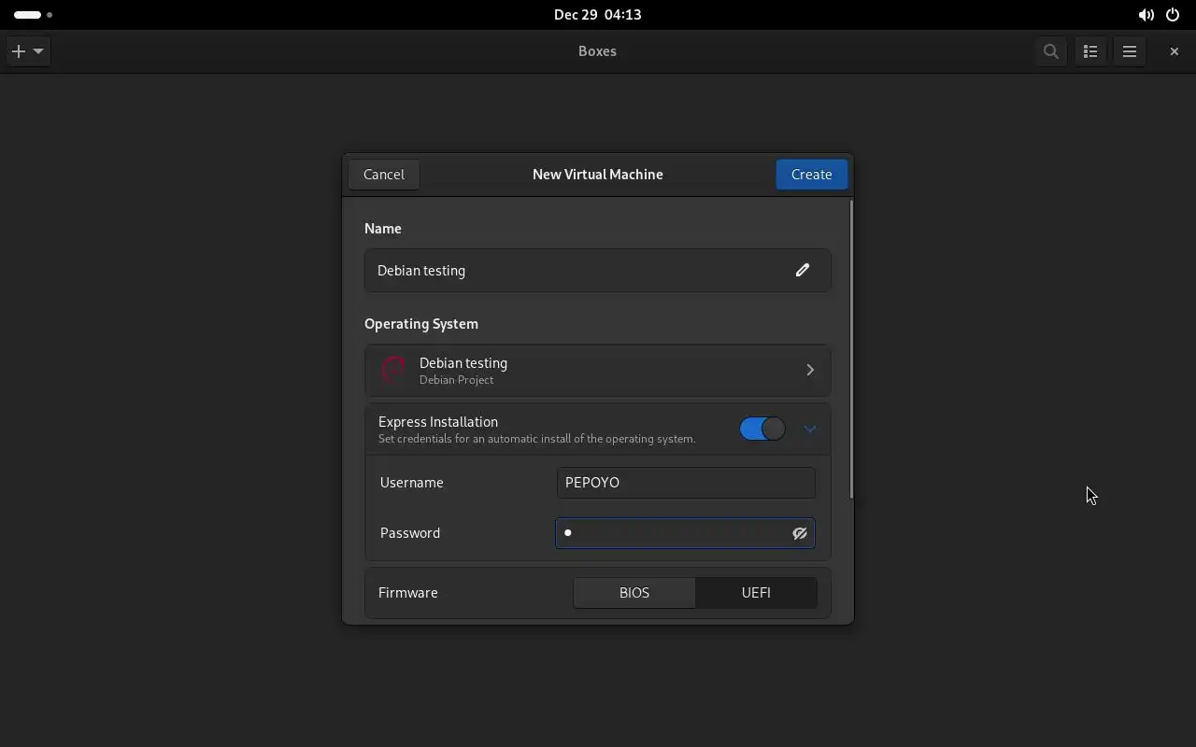Click the Create button
Screen dimensions: 1196x747
[x=811, y=175]
